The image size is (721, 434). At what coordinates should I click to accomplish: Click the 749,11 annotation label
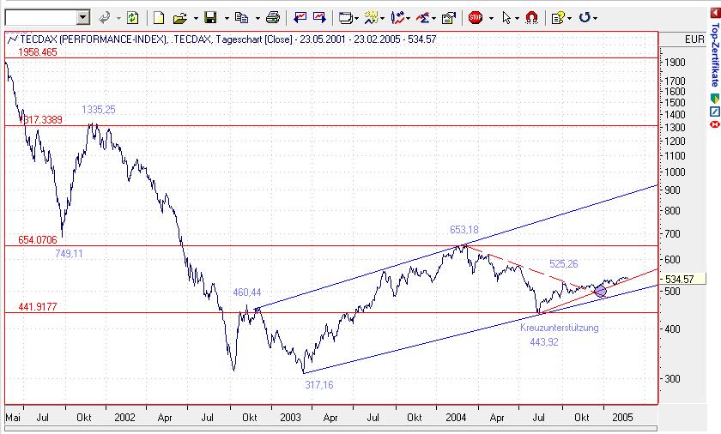pos(69,253)
